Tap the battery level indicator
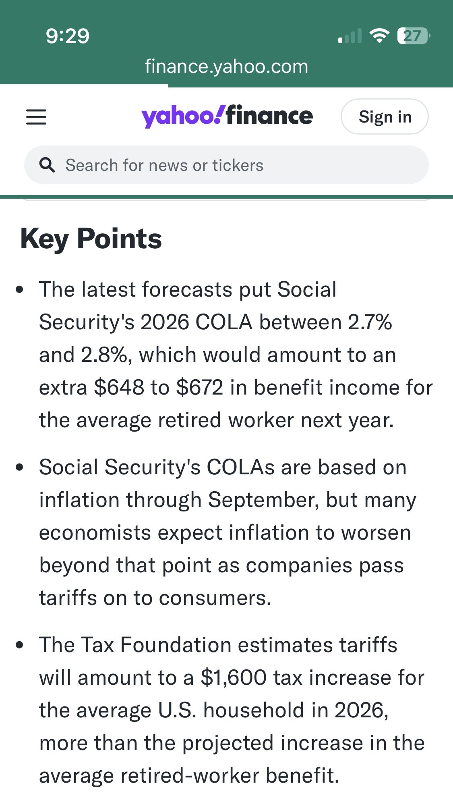The image size is (453, 802). tap(414, 36)
